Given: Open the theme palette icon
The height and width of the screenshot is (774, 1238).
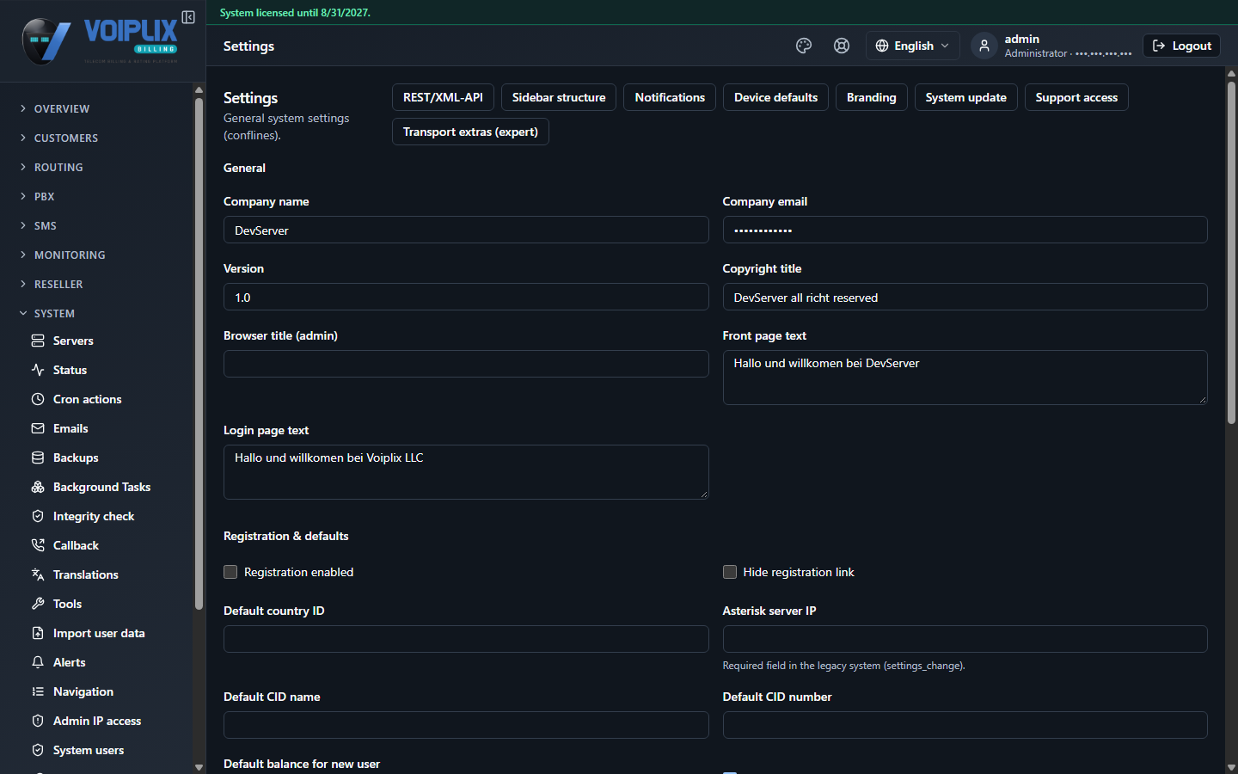Looking at the screenshot, I should (x=804, y=46).
